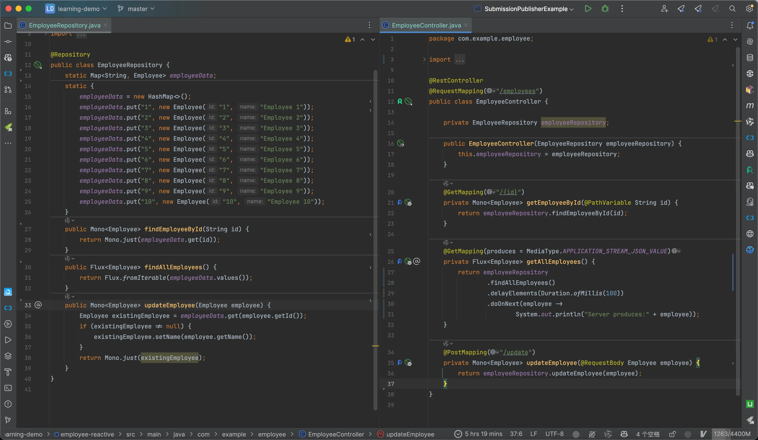Open right editor tab options menu

(732, 25)
